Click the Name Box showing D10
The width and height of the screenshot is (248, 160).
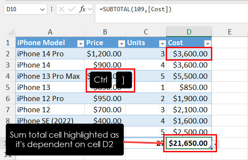(25, 9)
